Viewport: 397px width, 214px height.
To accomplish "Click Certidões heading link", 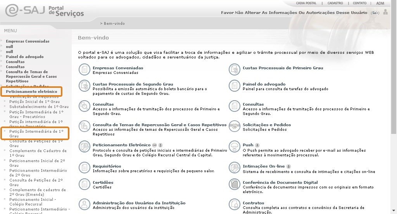I will click(x=103, y=182).
